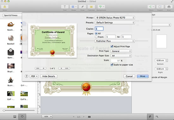Screen dimensions: 174x120
Task: Open the Shape tool dropdown arrow
Action: [76, 7]
